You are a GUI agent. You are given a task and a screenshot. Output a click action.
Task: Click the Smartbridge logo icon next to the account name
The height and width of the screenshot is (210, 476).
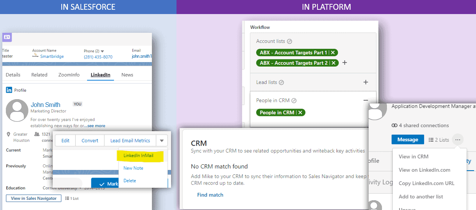(36, 56)
